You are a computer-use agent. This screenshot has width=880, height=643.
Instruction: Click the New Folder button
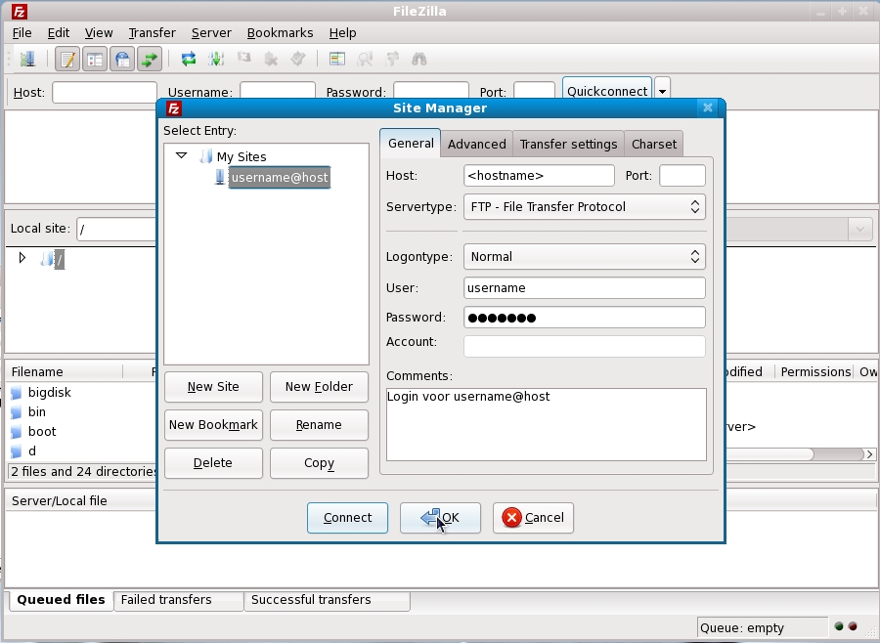[319, 387]
